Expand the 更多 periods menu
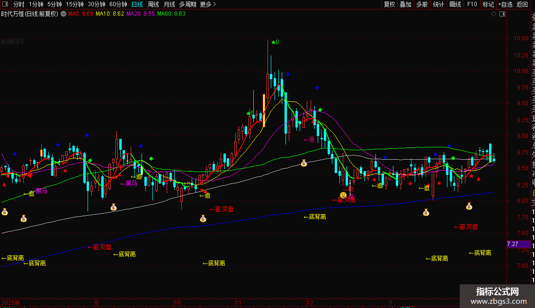 pyautogui.click(x=208, y=4)
